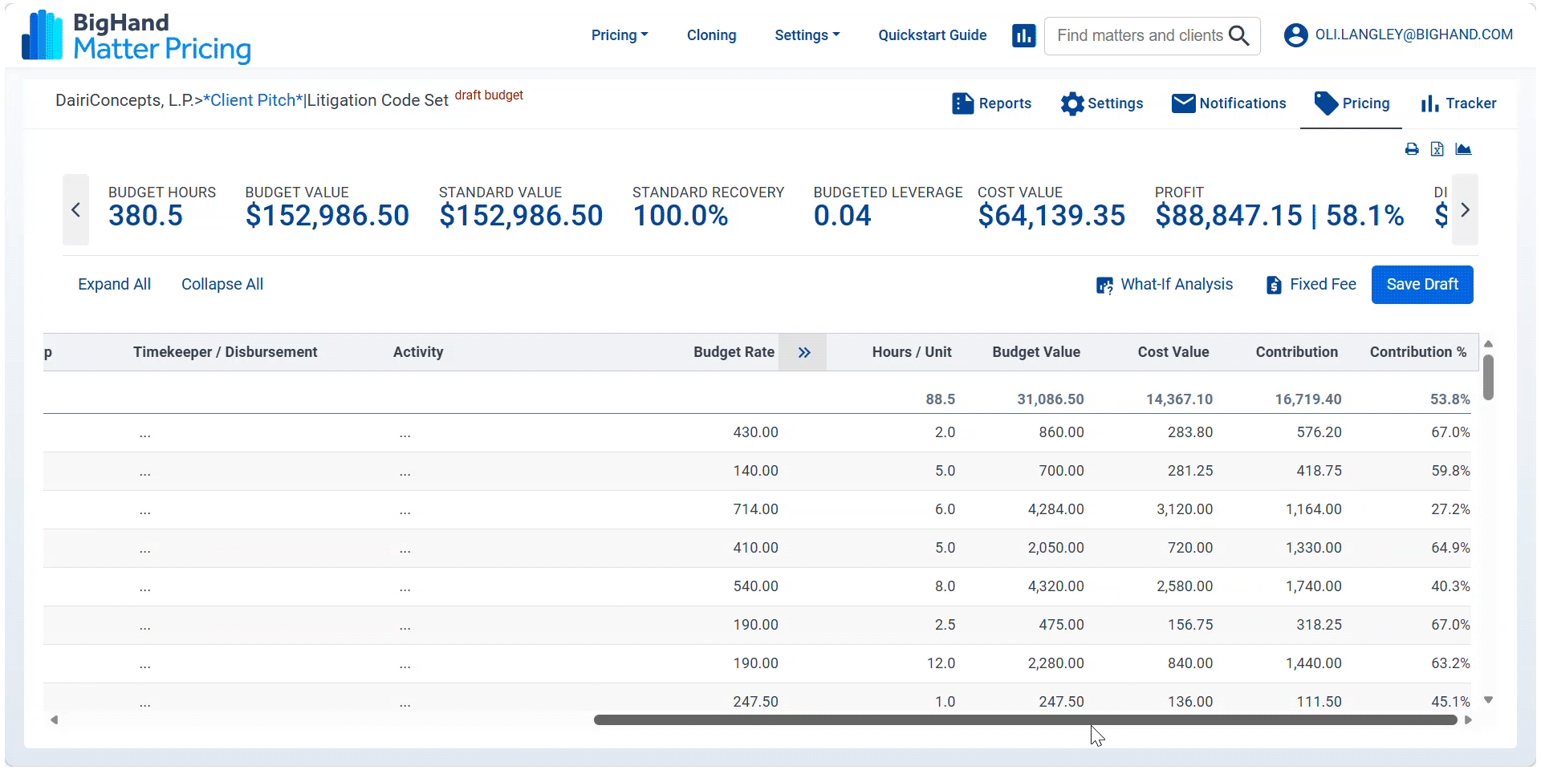Click the search magnifier icon
This screenshot has width=1541, height=770.
(1239, 36)
